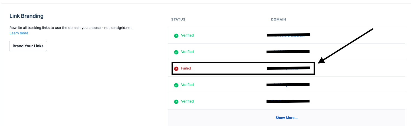The height and width of the screenshot is (126, 411).
Task: Expand the list with Show More...
Action: pyautogui.click(x=287, y=118)
